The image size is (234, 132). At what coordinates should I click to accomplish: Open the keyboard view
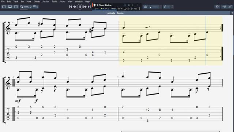(224, 7)
